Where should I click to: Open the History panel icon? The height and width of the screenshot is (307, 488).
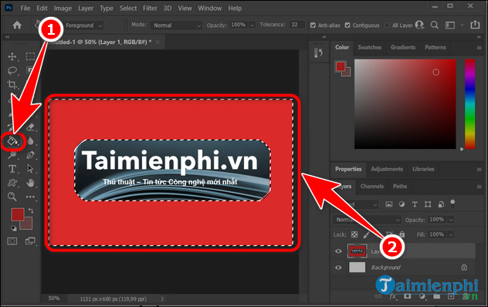click(x=318, y=52)
